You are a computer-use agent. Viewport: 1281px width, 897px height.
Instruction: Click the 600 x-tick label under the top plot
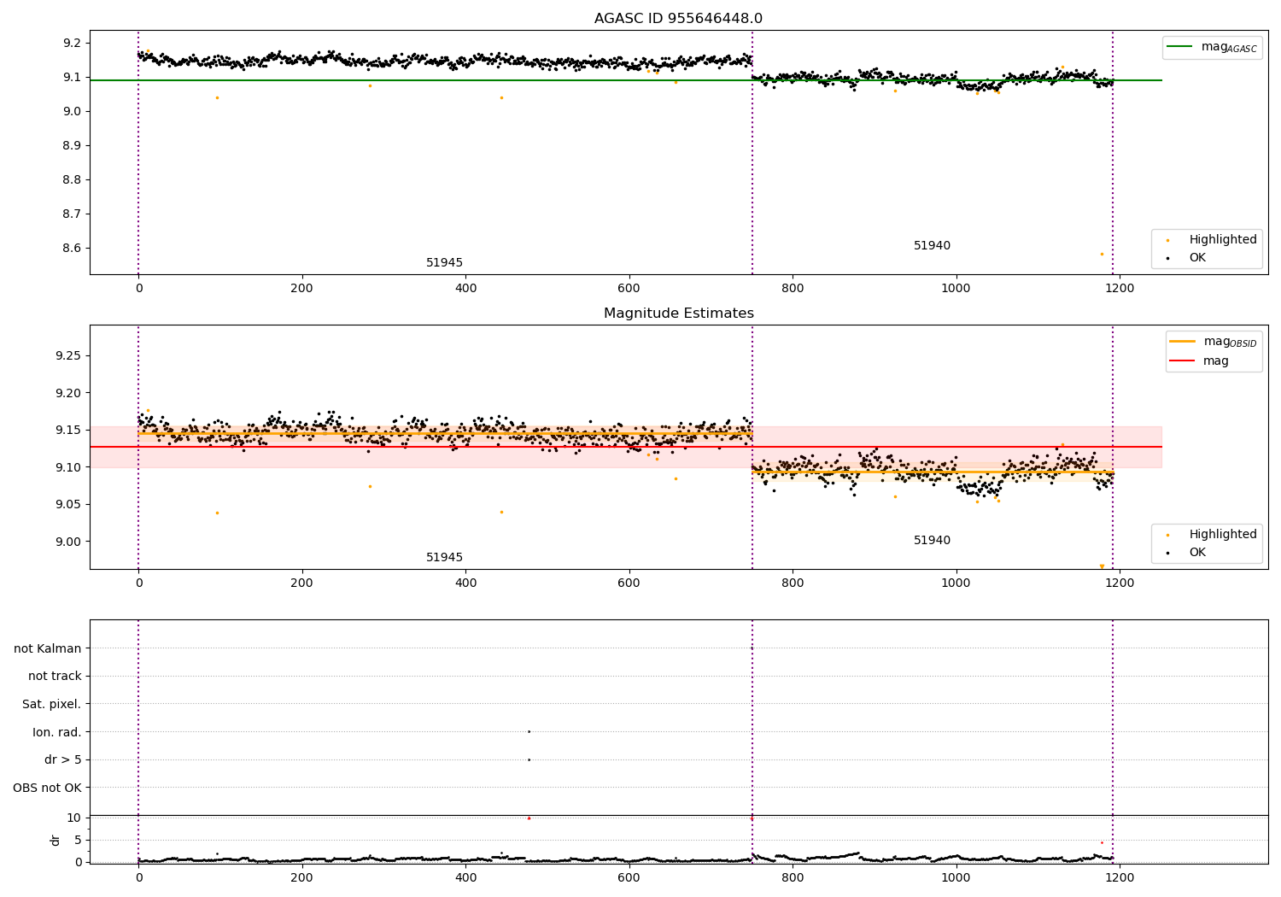(629, 289)
